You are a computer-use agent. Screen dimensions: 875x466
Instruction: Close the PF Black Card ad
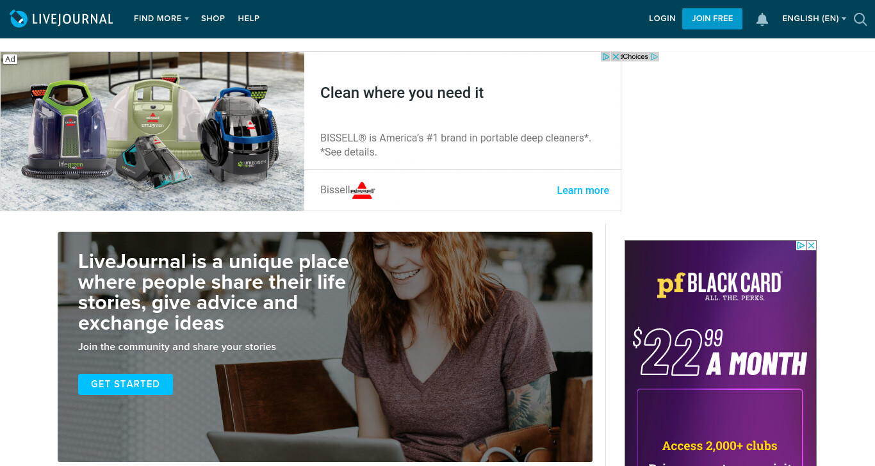pyautogui.click(x=811, y=245)
